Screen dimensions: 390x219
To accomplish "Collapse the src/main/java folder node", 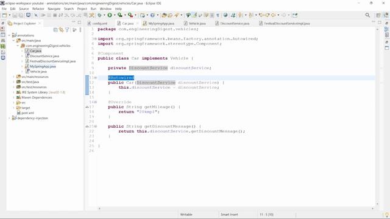I will [13, 41].
